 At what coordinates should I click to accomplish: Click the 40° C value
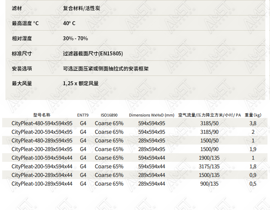tap(69, 23)
